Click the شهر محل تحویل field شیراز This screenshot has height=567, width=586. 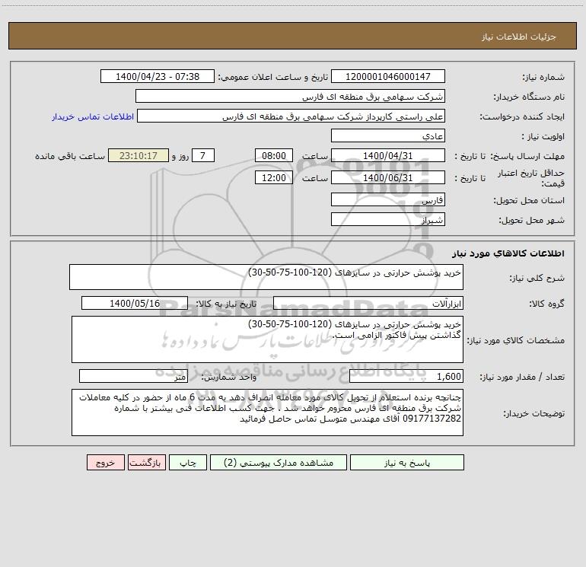(x=388, y=219)
